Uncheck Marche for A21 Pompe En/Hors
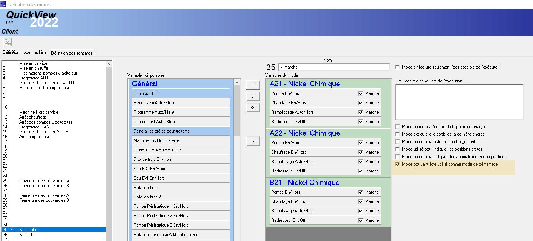533x241 pixels. click(x=361, y=93)
